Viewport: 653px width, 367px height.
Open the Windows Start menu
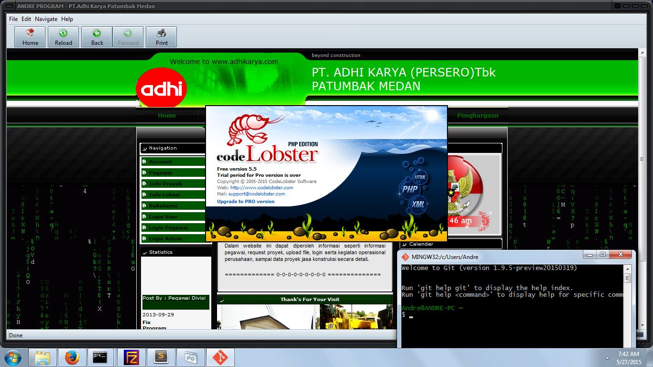pyautogui.click(x=12, y=357)
